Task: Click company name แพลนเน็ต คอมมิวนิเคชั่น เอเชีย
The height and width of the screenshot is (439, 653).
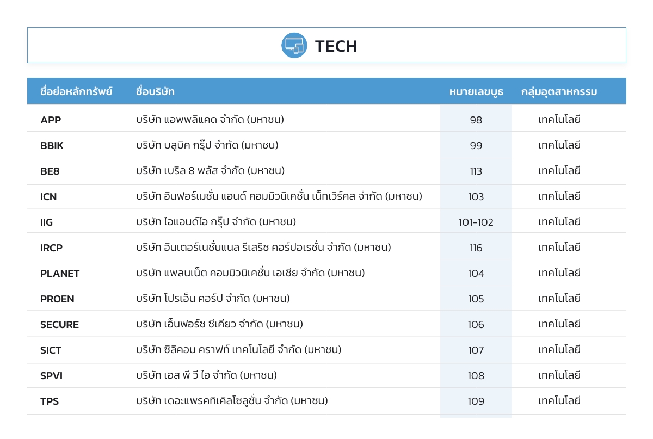Action: coord(231,272)
